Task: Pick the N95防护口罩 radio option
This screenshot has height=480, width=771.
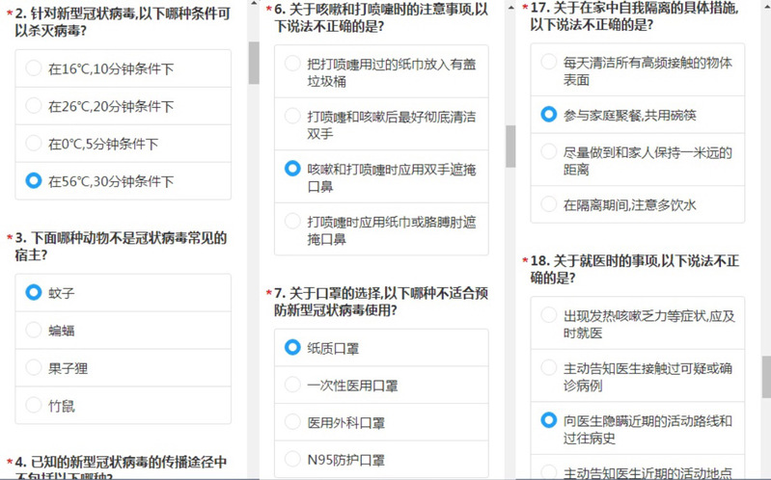Action: tap(292, 460)
